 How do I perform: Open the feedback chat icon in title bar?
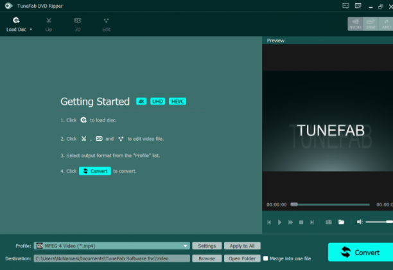[x=345, y=6]
